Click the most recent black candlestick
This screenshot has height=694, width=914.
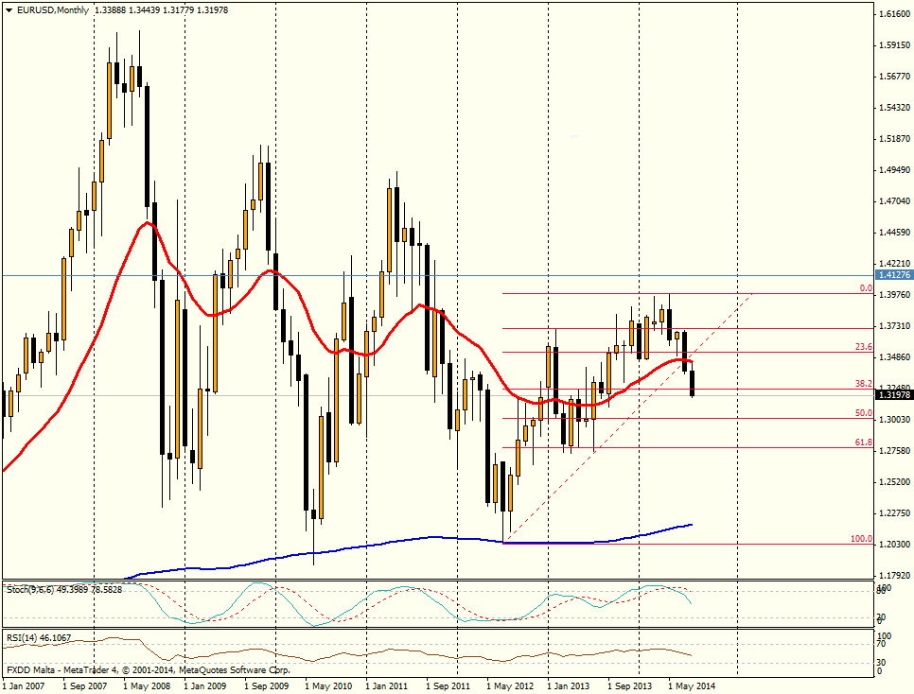(693, 383)
